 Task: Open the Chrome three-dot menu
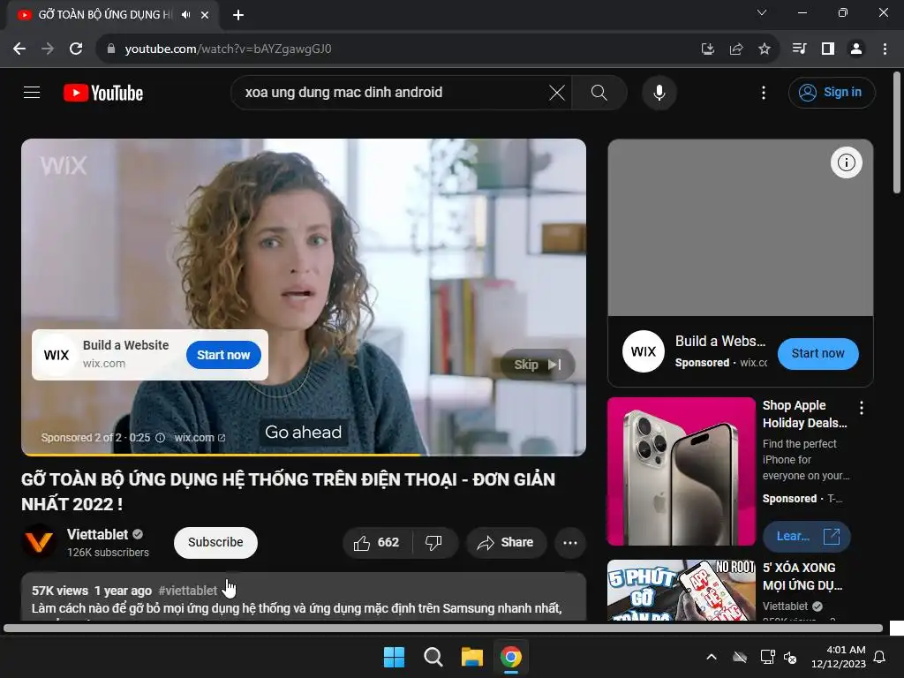tap(885, 49)
